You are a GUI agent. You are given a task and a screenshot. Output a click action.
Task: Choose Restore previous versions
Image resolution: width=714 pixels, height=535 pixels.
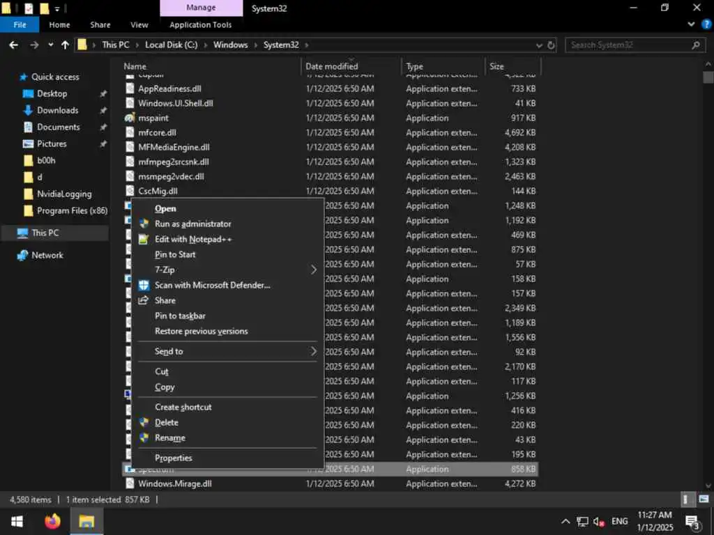[202, 332]
